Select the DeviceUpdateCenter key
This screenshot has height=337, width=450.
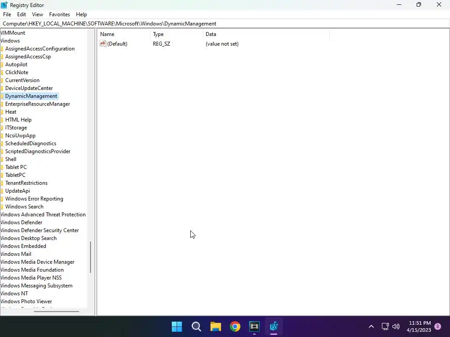(29, 88)
